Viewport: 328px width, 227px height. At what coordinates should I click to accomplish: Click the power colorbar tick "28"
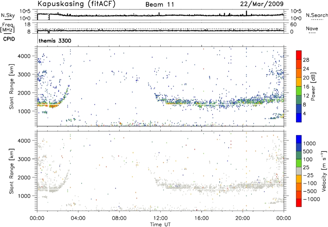click(306, 60)
